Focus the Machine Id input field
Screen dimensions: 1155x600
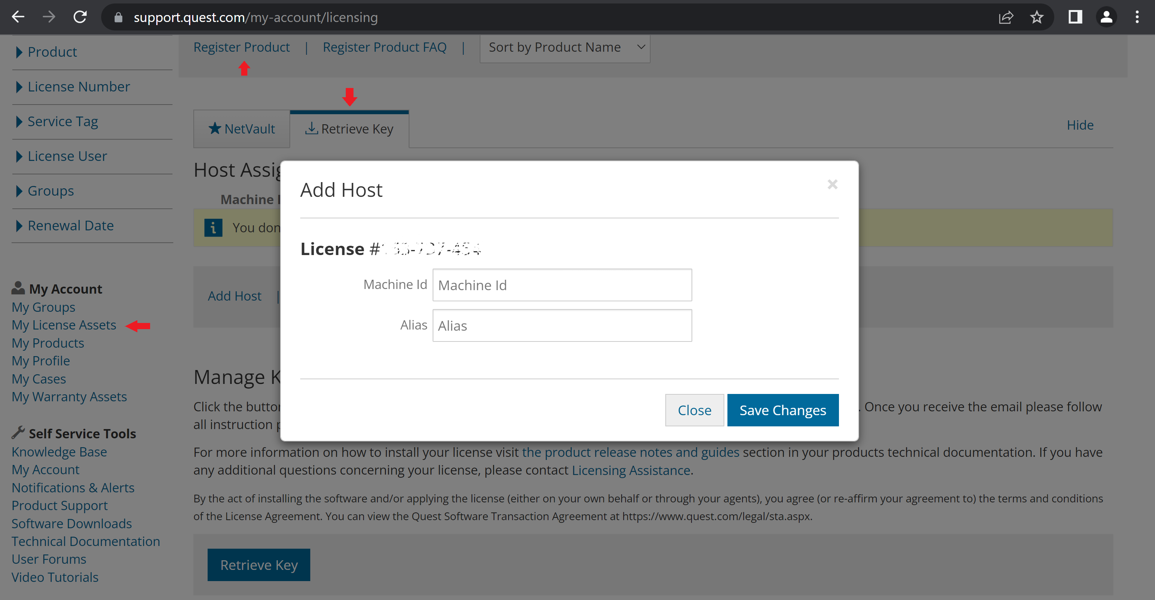tap(562, 285)
